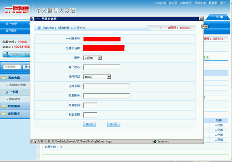The height and width of the screenshot is (162, 232).
Task: Click the 我的收藏 folder icon
Action: [x=3, y=78]
